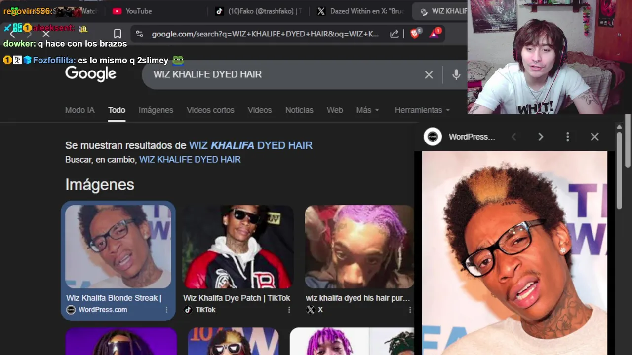632x355 pixels.
Task: Open Brave Shields lion icon
Action: click(x=415, y=34)
